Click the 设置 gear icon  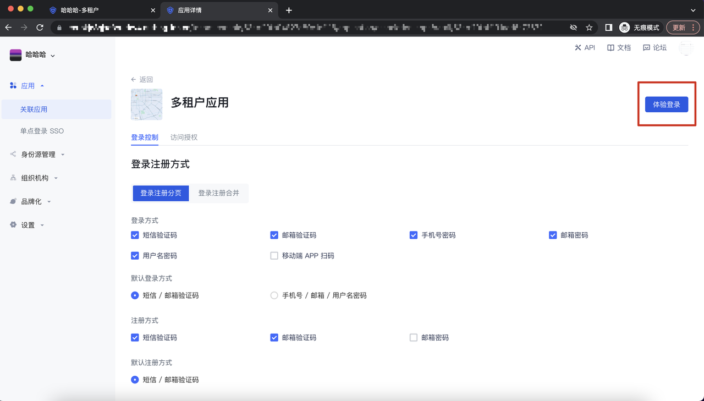point(13,225)
